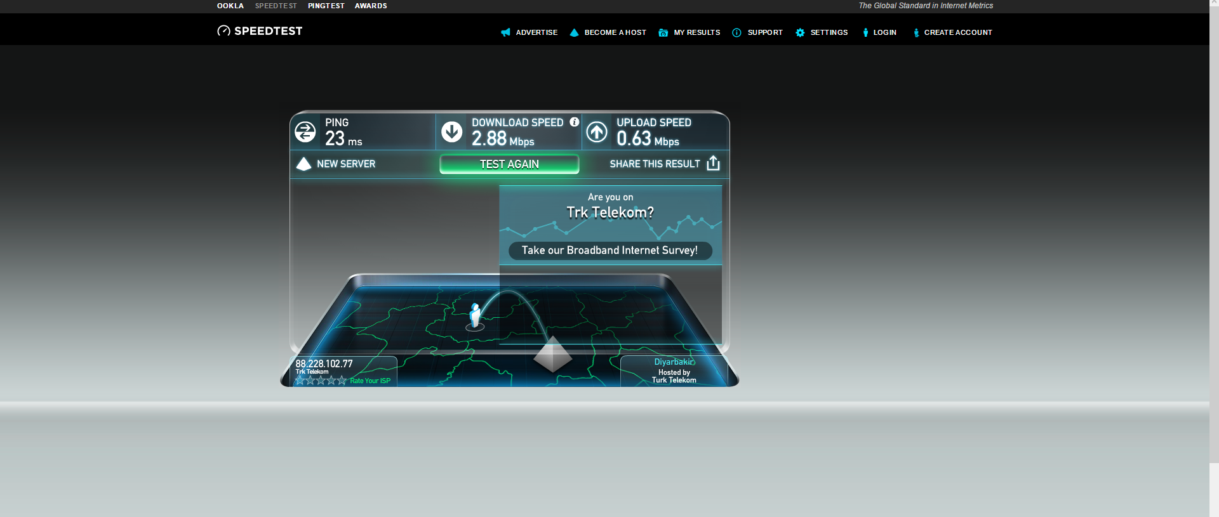Take the Broadband Internet Survey button
This screenshot has width=1219, height=517.
(610, 251)
